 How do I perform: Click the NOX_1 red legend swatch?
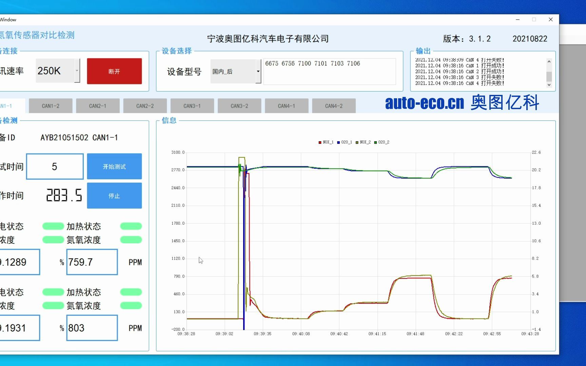click(x=320, y=142)
